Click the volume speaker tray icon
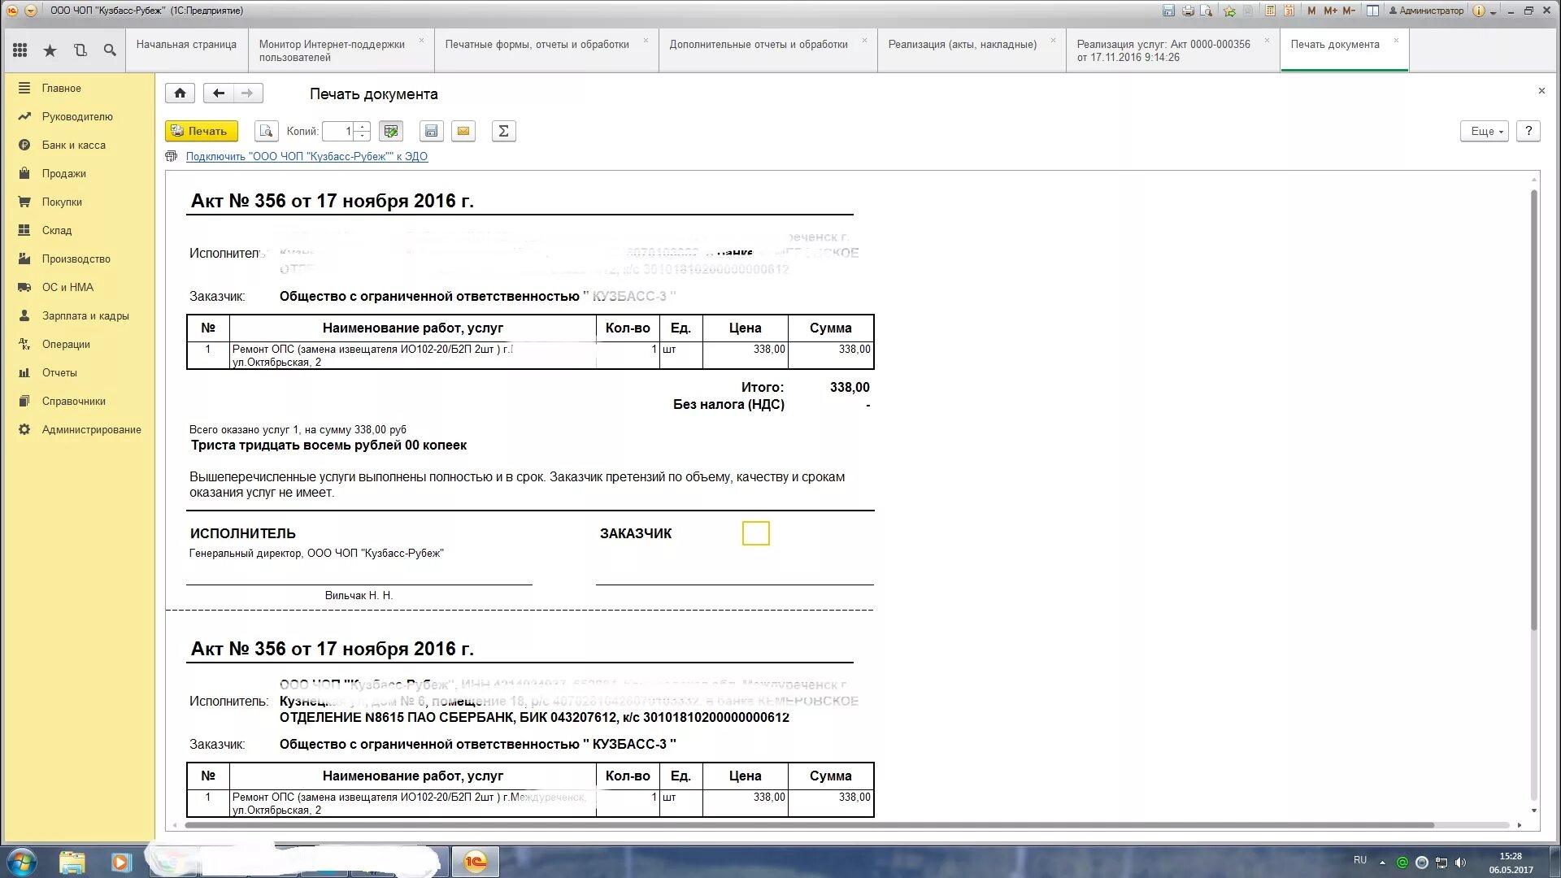 tap(1460, 863)
